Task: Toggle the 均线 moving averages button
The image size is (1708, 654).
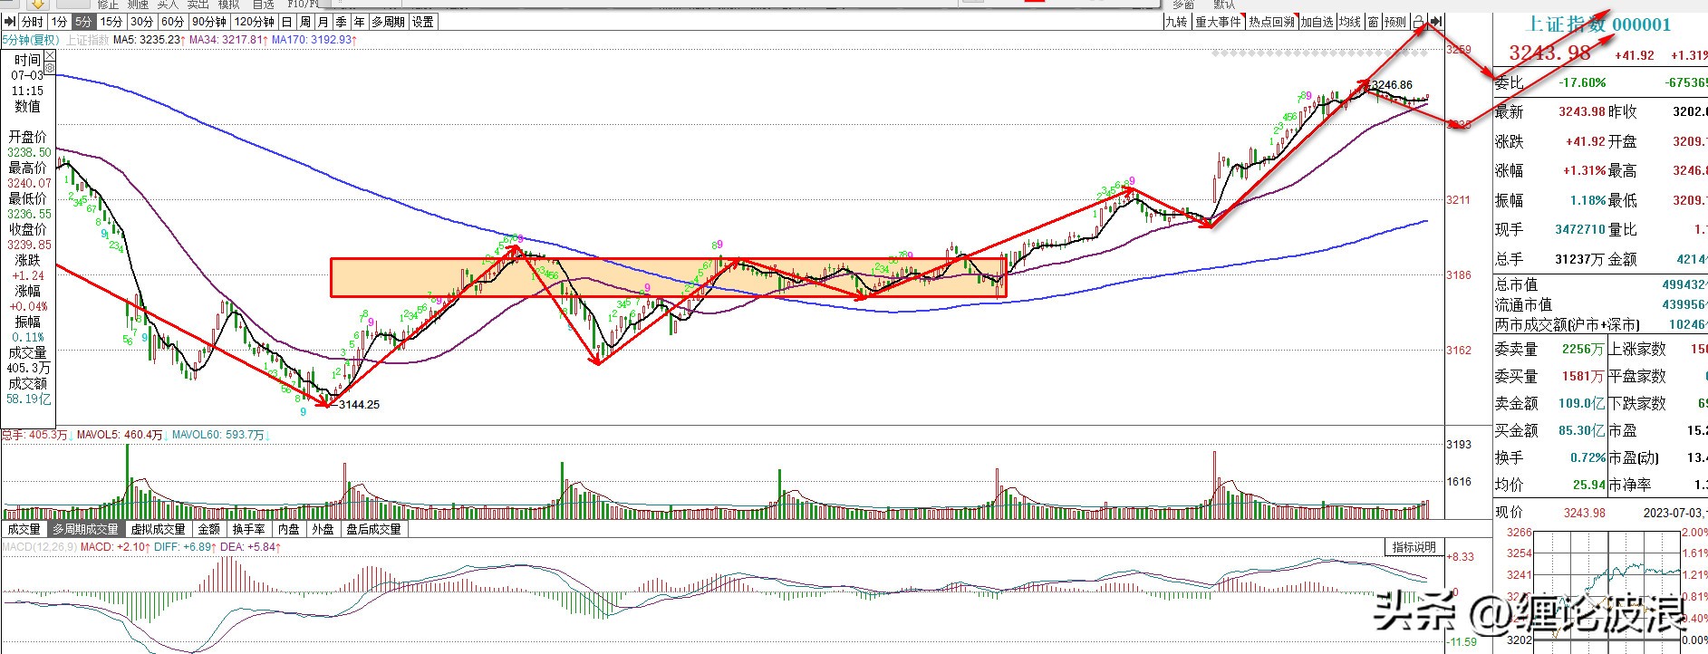Action: tap(1350, 22)
